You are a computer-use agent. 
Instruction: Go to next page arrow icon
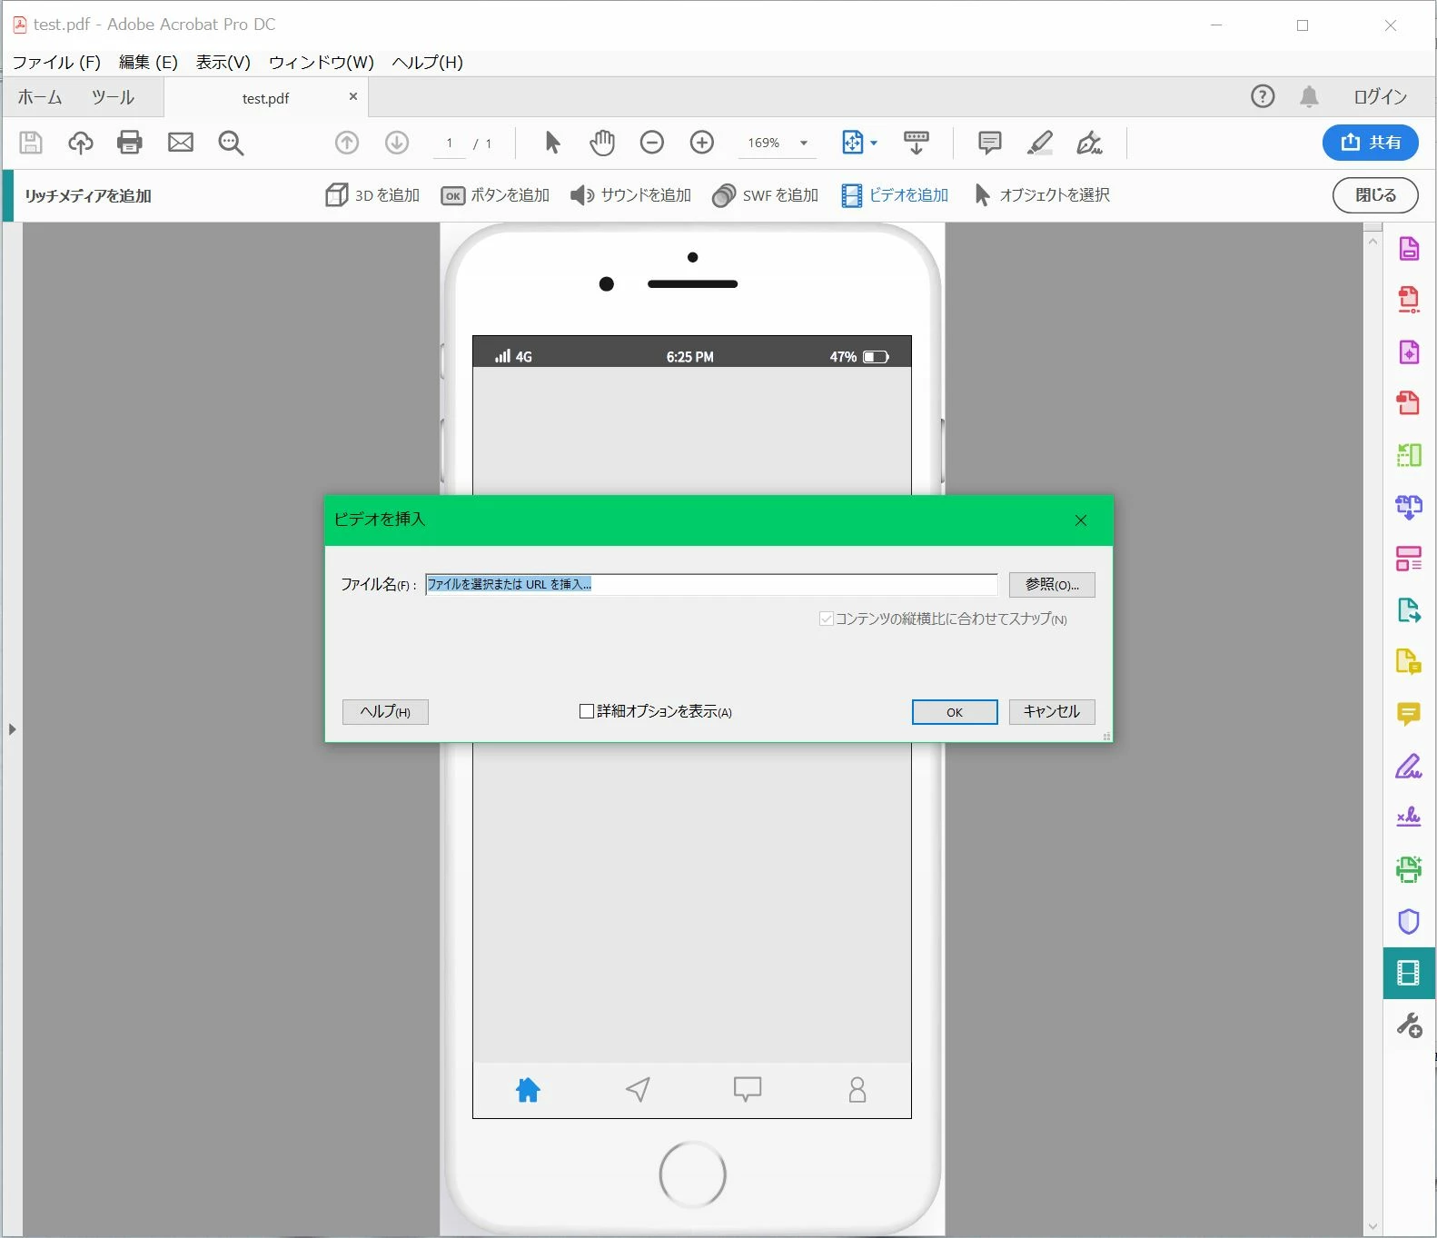[x=397, y=143]
